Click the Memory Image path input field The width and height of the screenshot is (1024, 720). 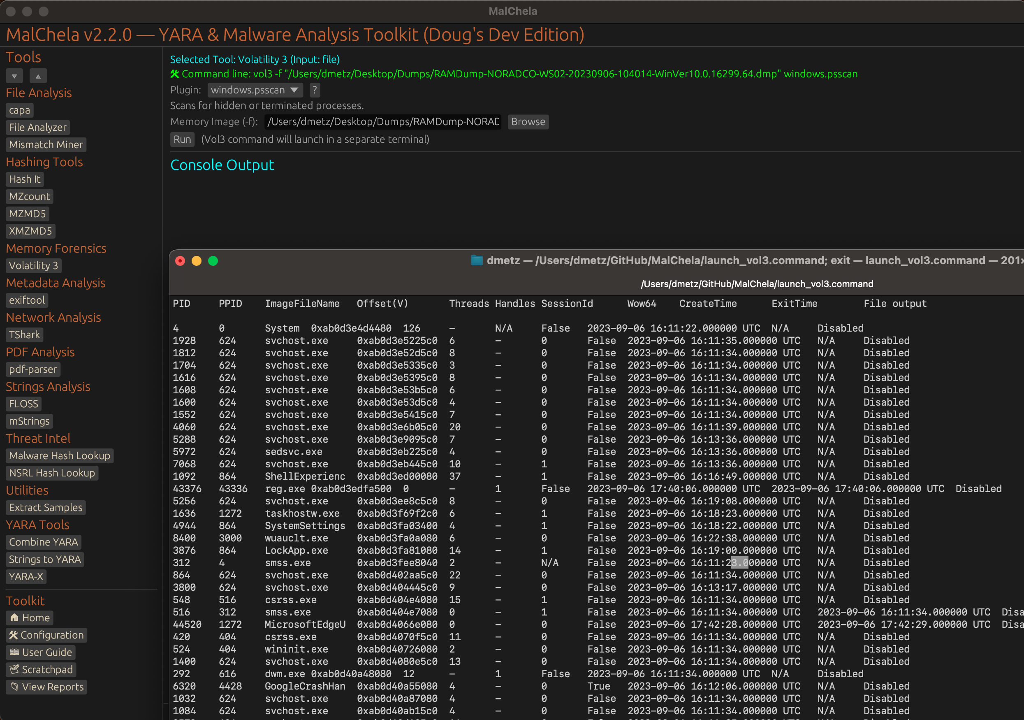click(383, 122)
